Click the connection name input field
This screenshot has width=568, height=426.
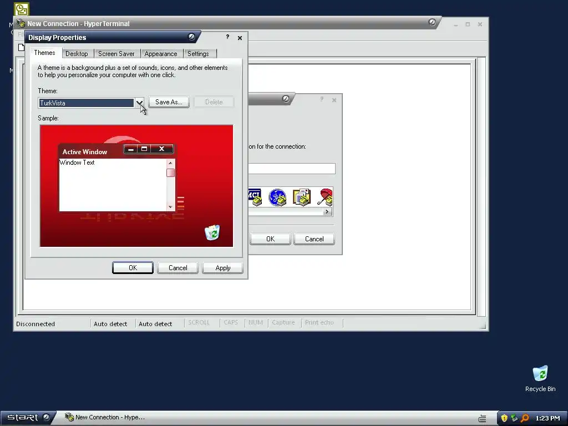point(292,169)
